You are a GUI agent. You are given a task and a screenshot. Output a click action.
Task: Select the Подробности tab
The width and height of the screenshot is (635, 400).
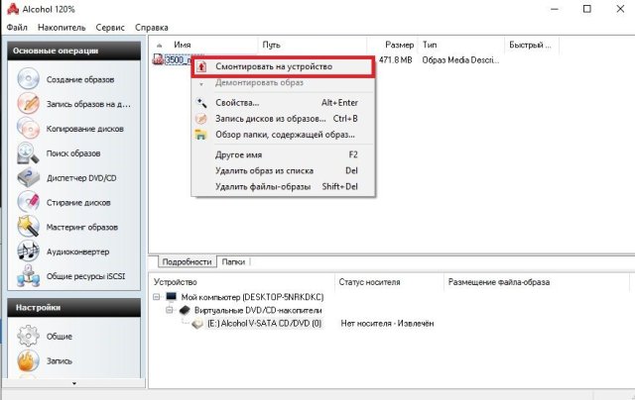184,262
